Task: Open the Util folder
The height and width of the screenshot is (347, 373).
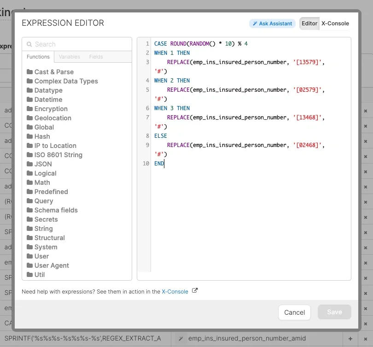Action: [x=35, y=275]
